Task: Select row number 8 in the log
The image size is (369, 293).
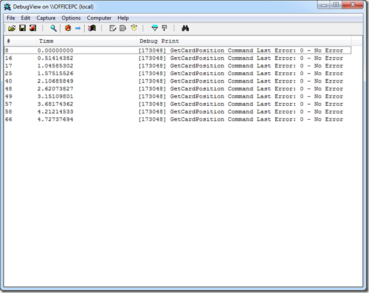Action: pyautogui.click(x=178, y=50)
